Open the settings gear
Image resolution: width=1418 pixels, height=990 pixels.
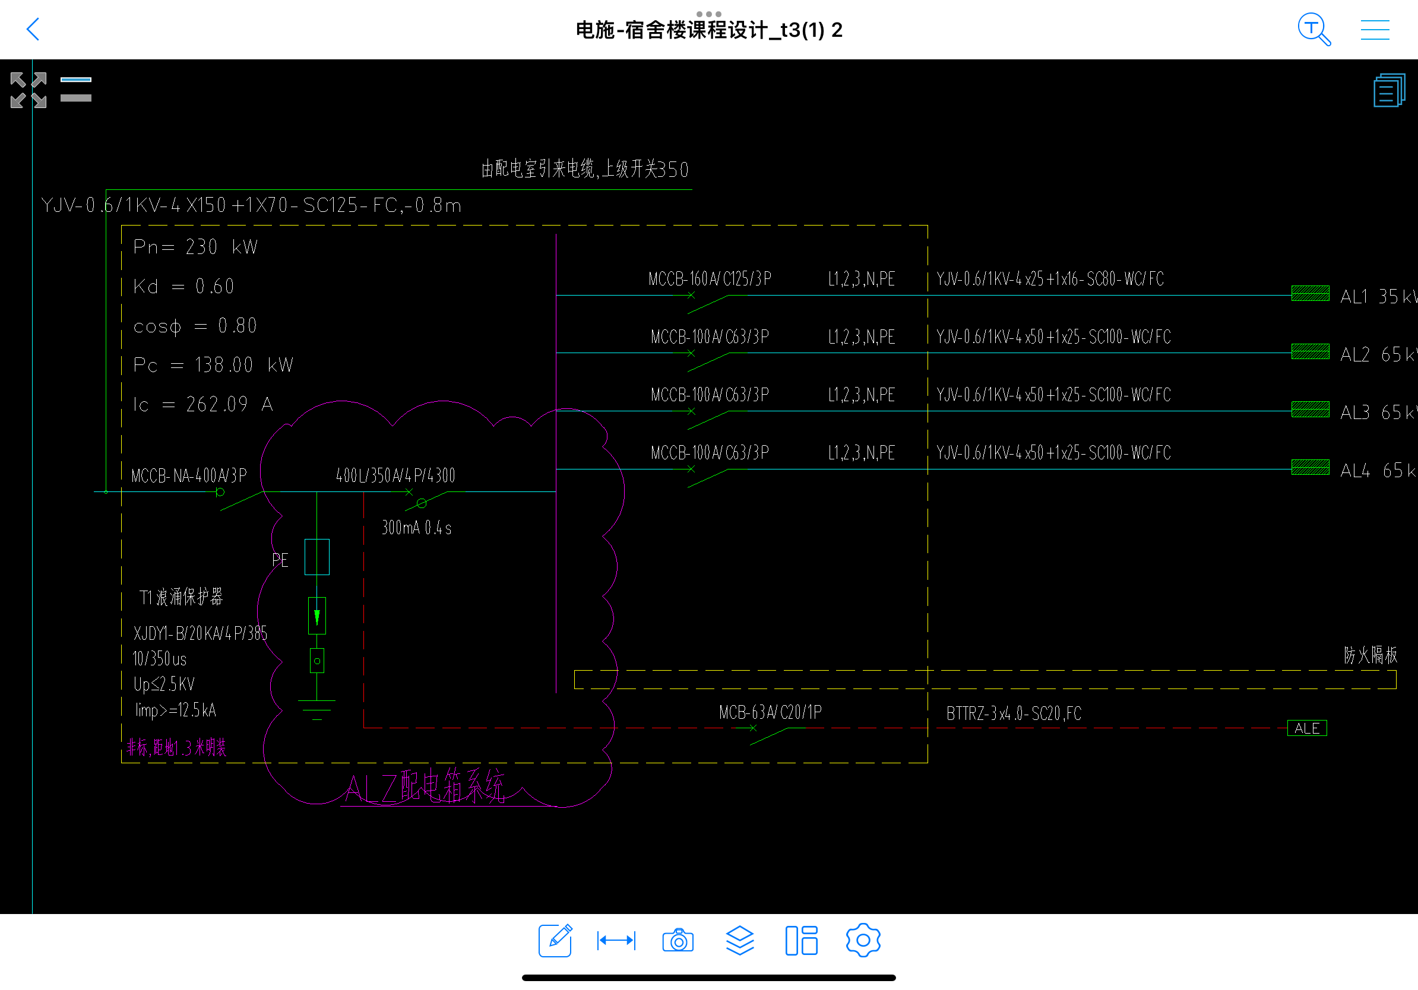[x=862, y=940]
